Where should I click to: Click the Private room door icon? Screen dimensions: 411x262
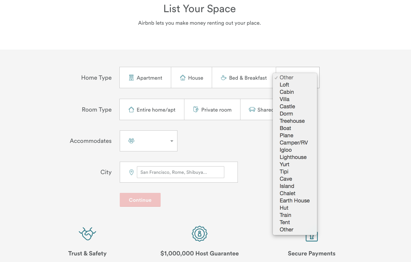coord(196,110)
